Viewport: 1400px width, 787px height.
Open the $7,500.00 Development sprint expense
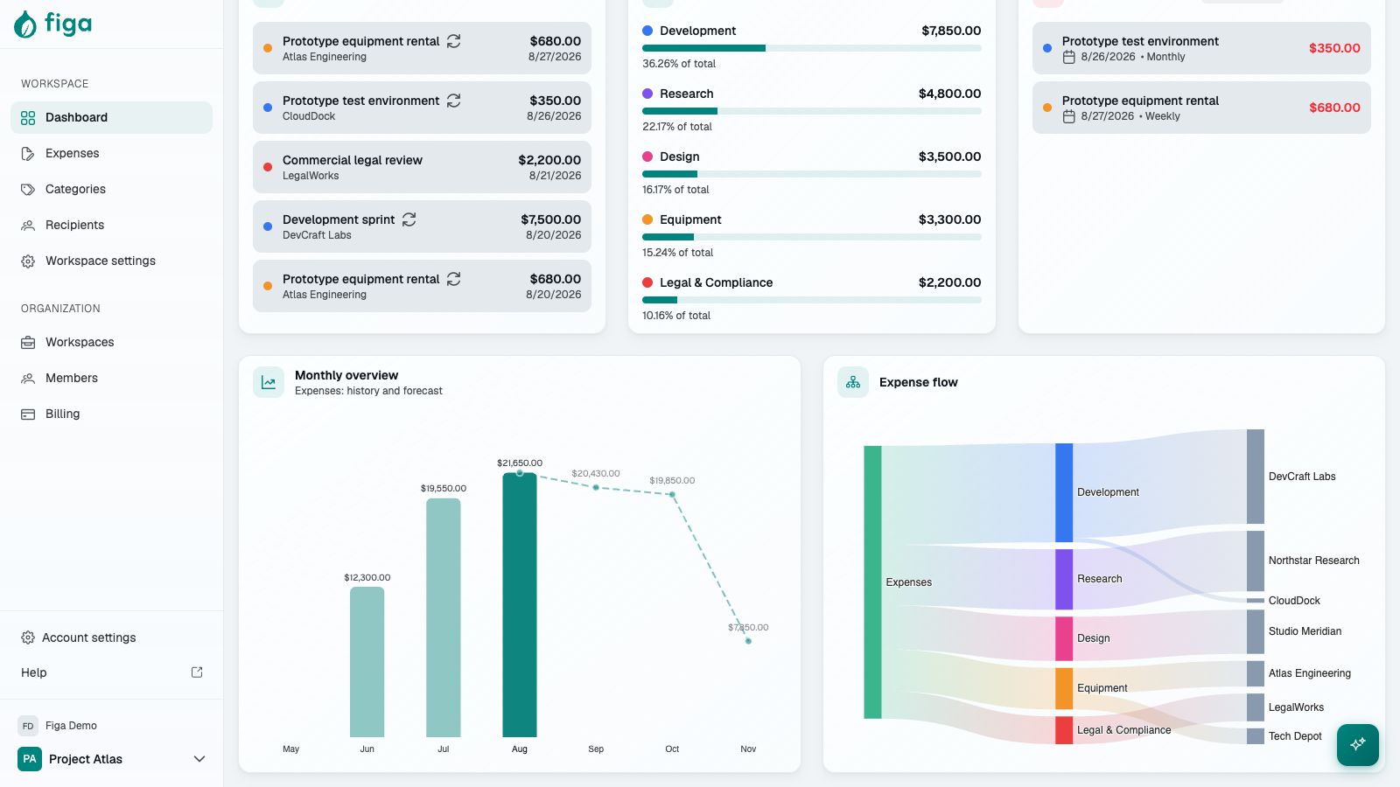click(422, 226)
